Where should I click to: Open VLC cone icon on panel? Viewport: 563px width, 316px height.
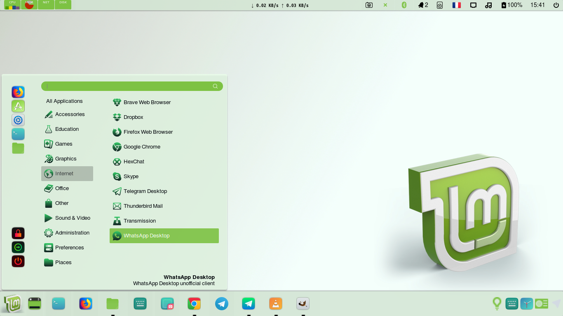(276, 304)
